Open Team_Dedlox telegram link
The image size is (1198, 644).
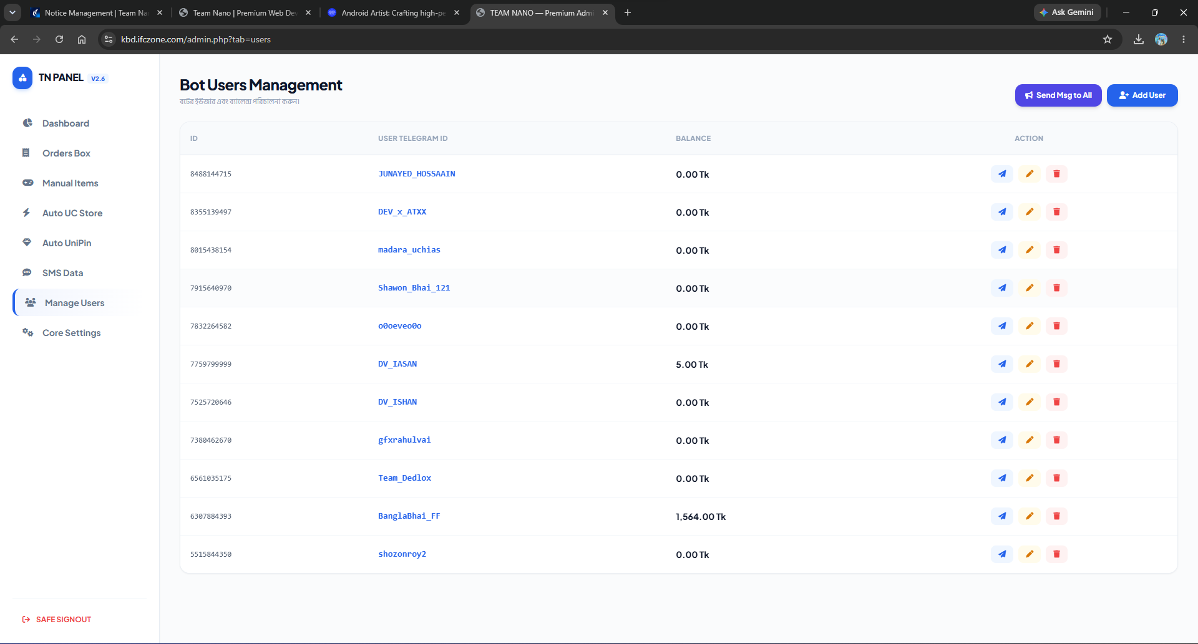click(404, 478)
